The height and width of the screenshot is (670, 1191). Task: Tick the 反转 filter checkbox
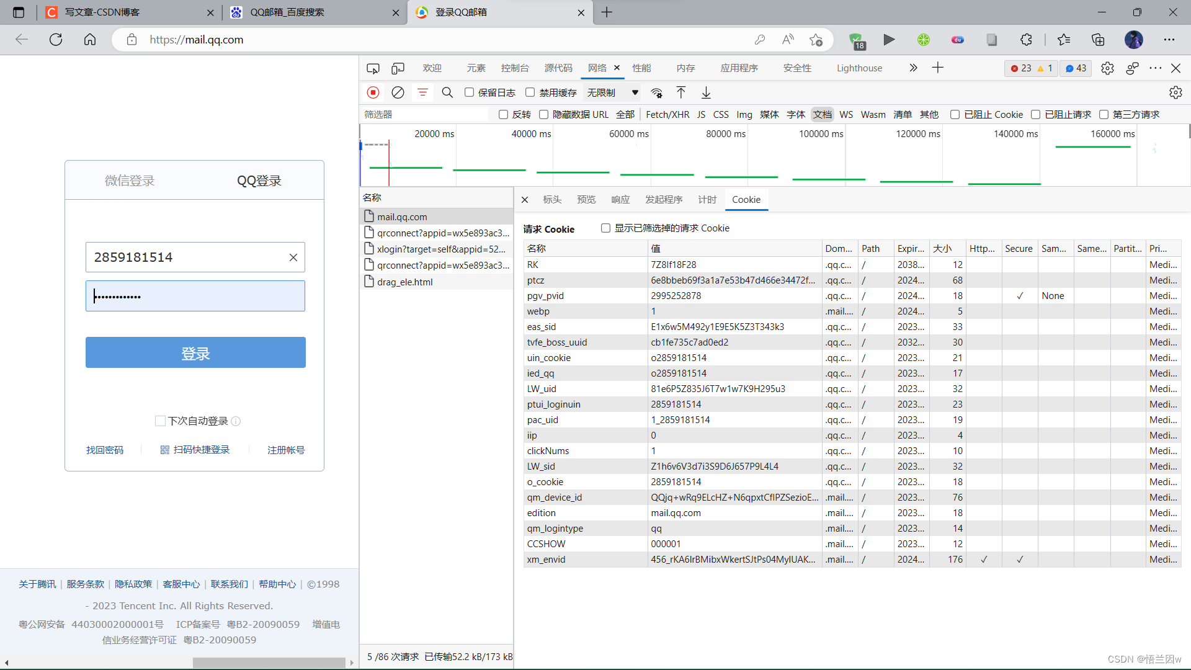click(503, 115)
